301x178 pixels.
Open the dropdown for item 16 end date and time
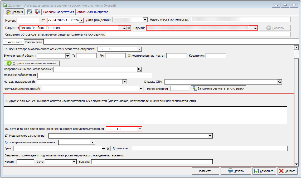140,129
